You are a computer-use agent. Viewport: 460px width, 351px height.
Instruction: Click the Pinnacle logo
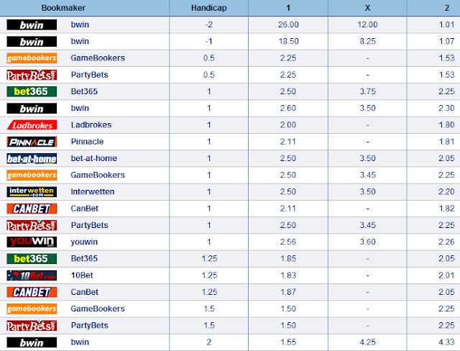32,142
